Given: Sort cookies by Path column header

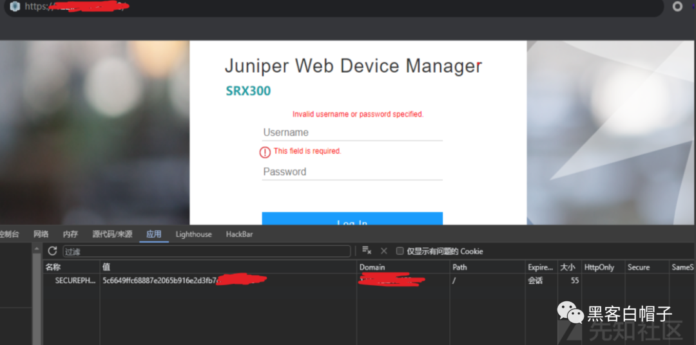Looking at the screenshot, I should [x=487, y=267].
